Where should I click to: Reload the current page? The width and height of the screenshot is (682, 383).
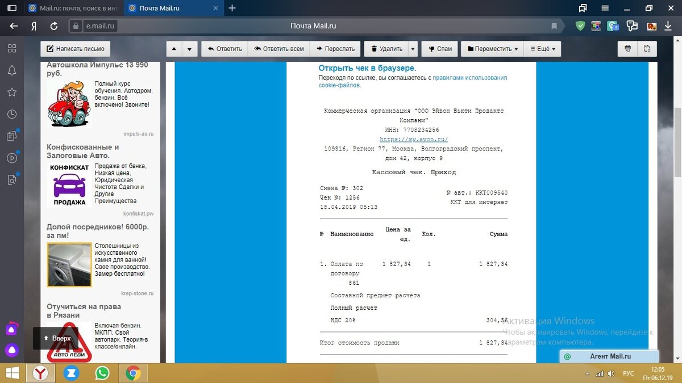pos(54,26)
